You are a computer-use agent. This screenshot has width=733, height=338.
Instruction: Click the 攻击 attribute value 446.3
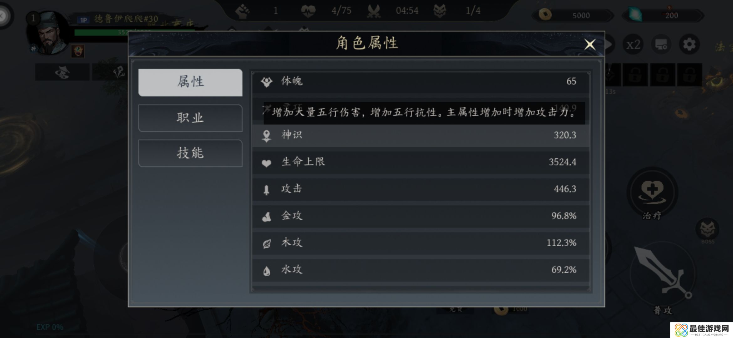point(565,189)
